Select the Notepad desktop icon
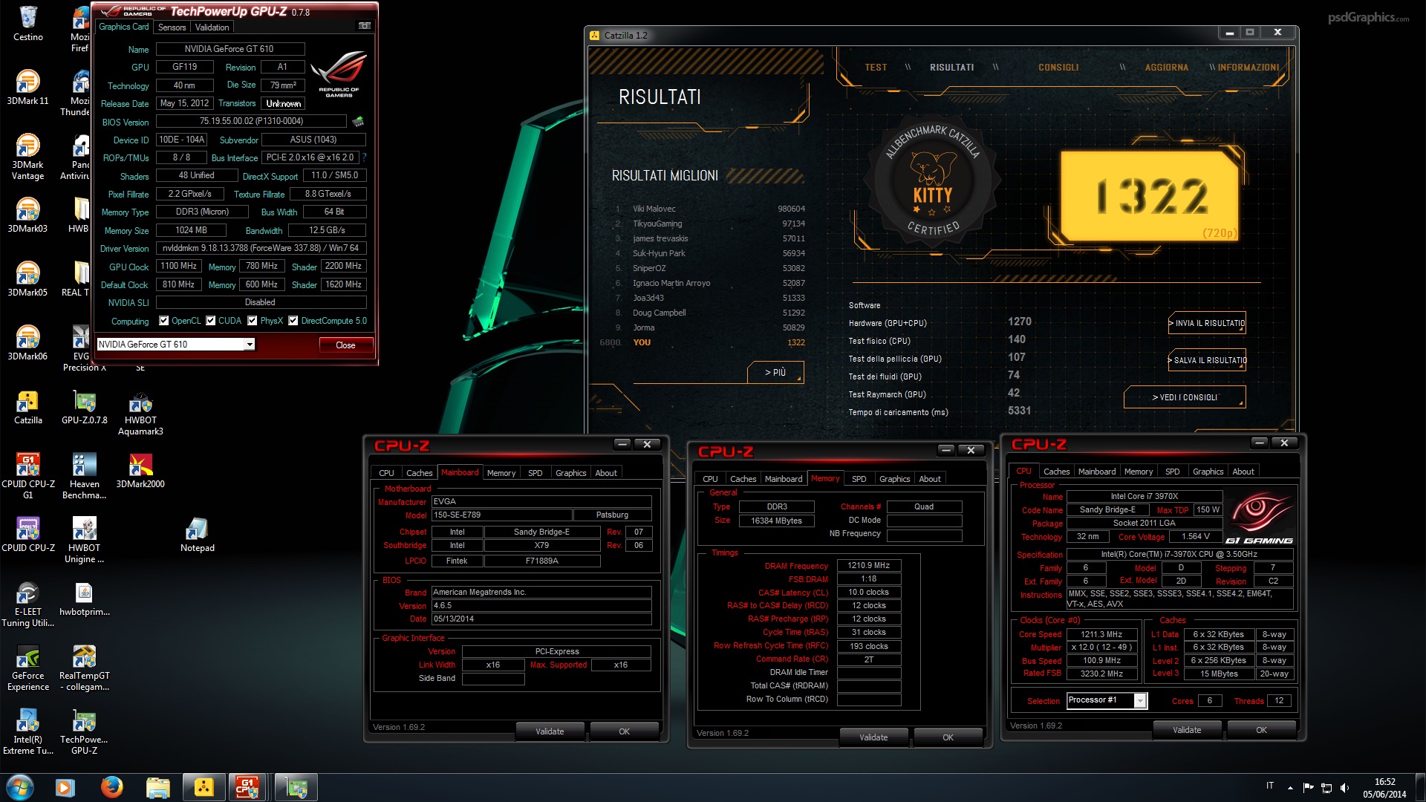The height and width of the screenshot is (802, 1426). point(198,534)
